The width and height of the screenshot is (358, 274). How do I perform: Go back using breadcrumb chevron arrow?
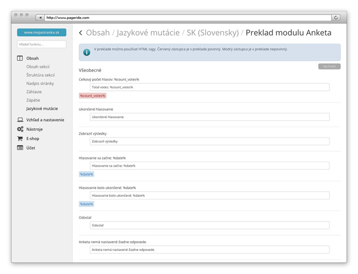[81, 33]
